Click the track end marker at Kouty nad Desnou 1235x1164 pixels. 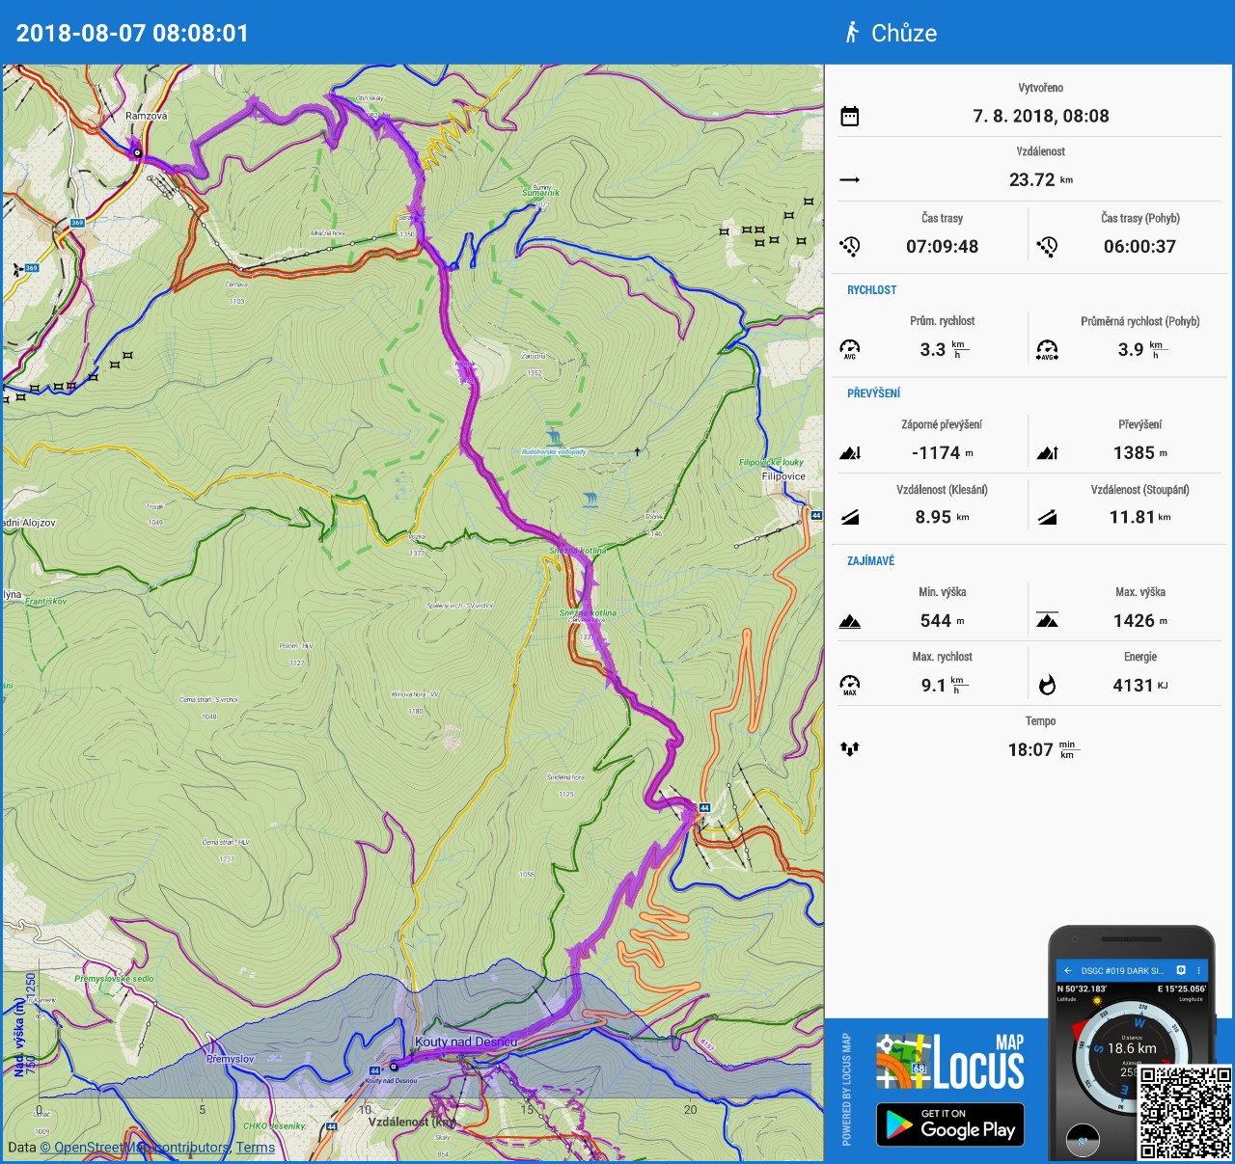click(x=393, y=1067)
